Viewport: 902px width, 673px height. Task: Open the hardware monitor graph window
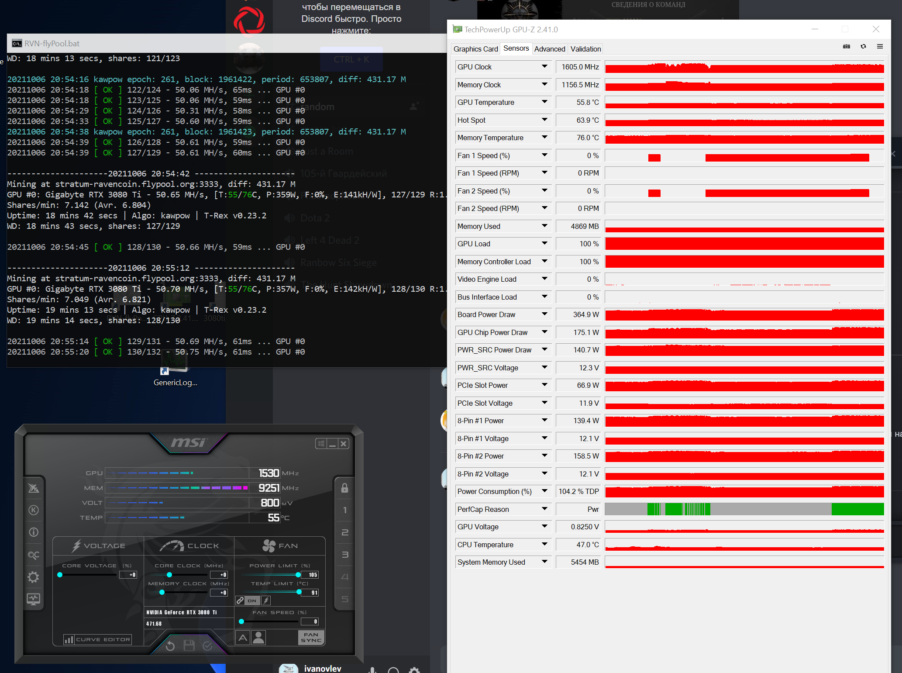point(34,599)
